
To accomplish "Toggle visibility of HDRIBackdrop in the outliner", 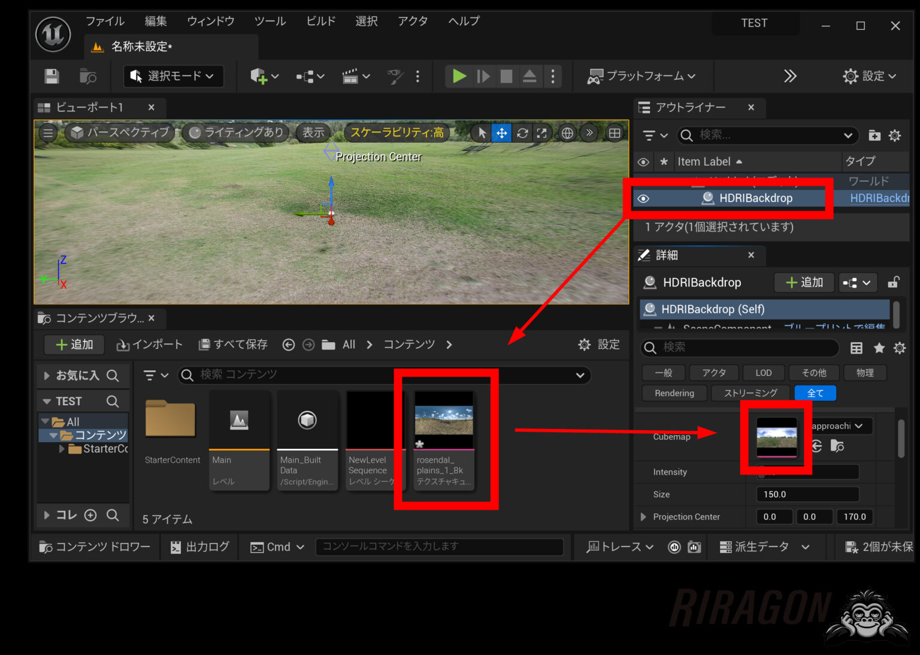I will 643,198.
